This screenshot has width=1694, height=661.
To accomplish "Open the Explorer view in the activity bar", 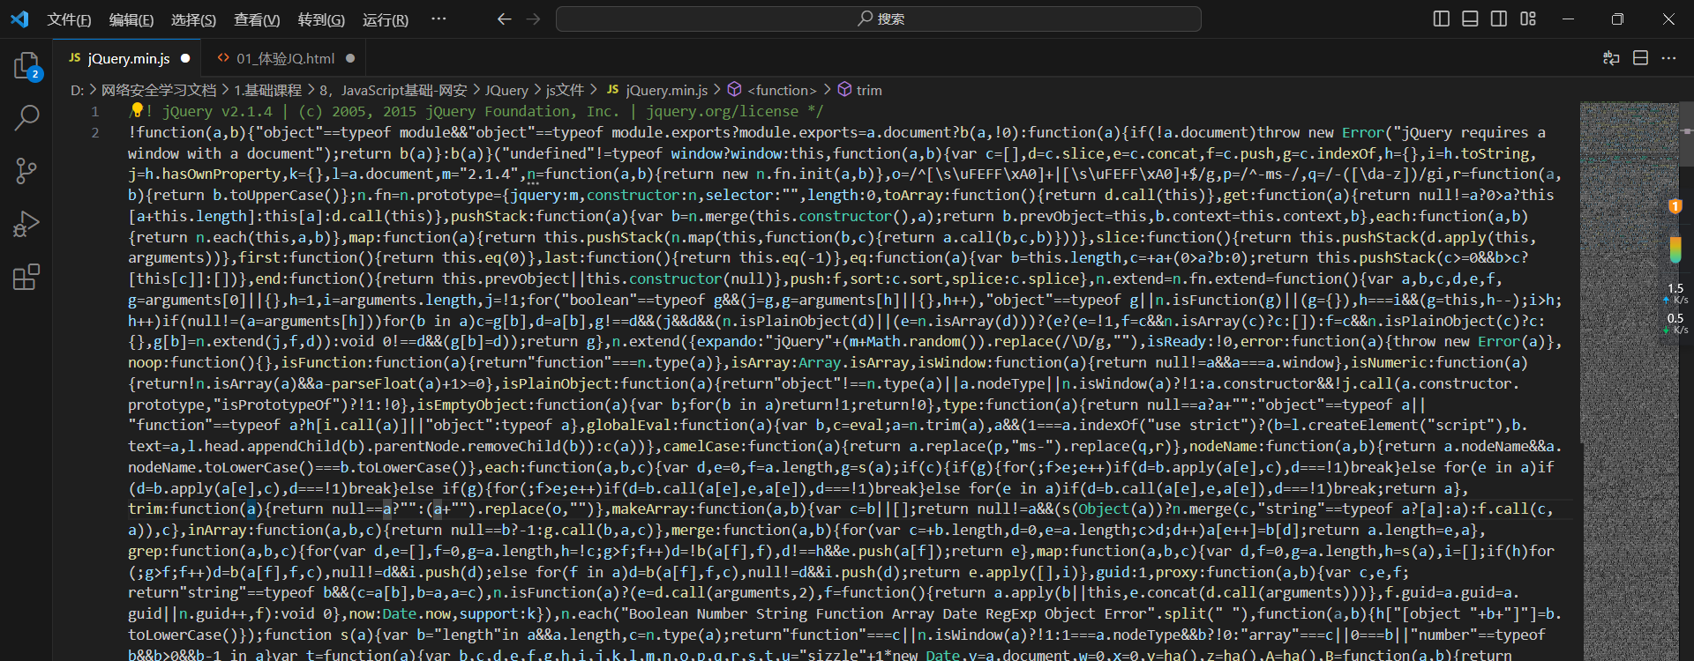I will (x=26, y=66).
